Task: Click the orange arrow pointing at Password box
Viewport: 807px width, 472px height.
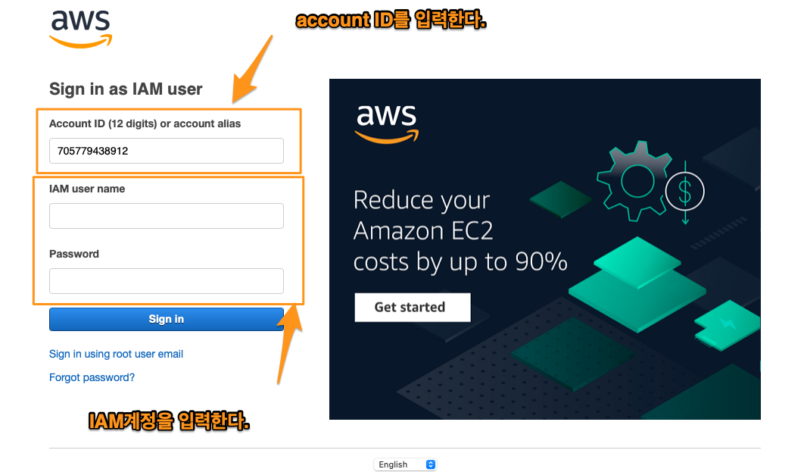Action: tap(290, 344)
